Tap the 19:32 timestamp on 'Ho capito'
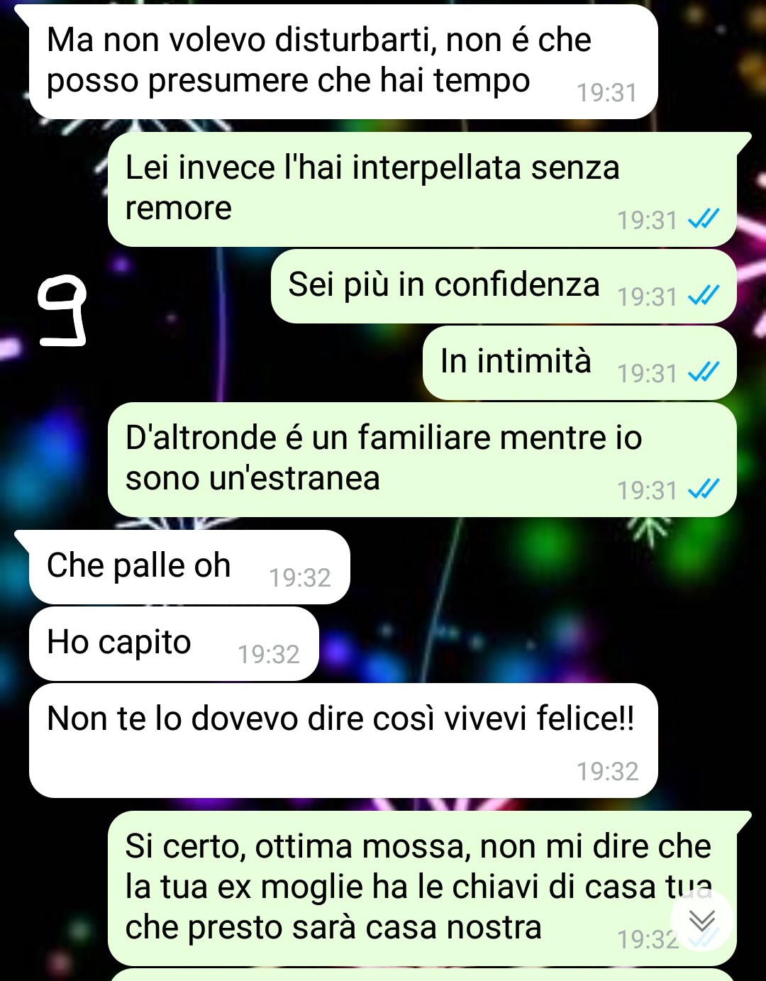 pos(268,655)
